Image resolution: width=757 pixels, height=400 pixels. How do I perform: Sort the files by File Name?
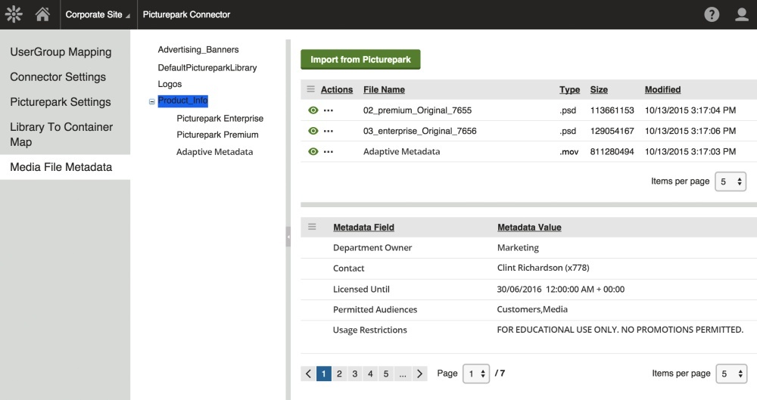[x=384, y=90]
